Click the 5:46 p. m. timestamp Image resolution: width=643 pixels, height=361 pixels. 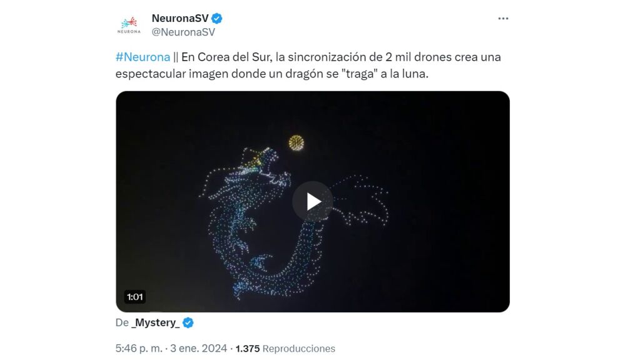click(139, 349)
